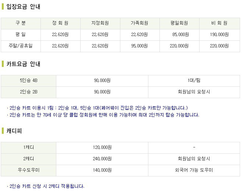250x193 pixels.
Task: Click 220,000원 under 비 회 원 column
Action: pos(219,46)
